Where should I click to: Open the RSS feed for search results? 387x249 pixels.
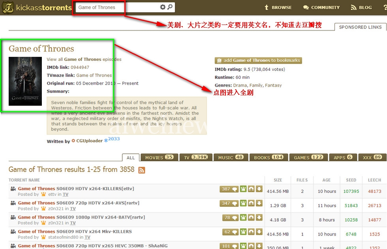pyautogui.click(x=142, y=170)
